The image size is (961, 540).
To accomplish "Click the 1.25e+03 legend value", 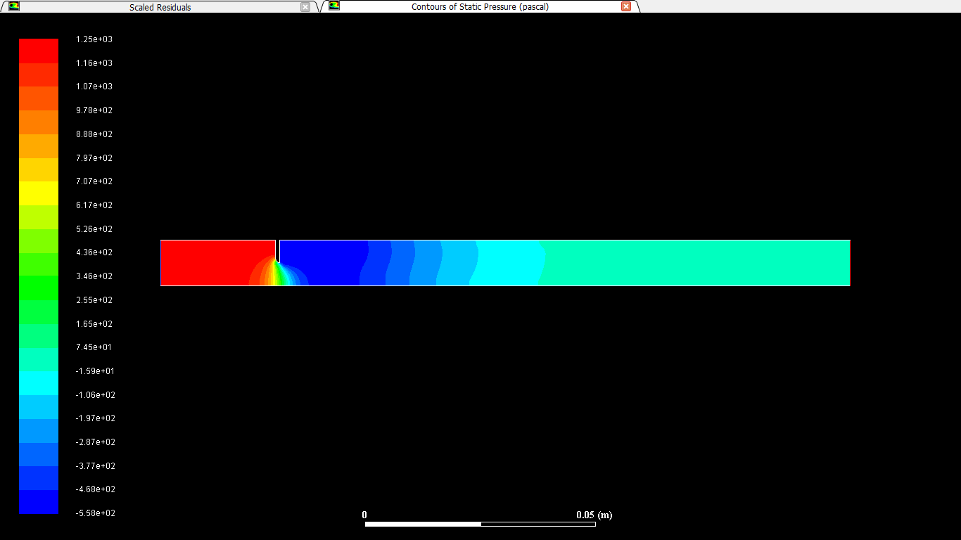I will (x=94, y=39).
